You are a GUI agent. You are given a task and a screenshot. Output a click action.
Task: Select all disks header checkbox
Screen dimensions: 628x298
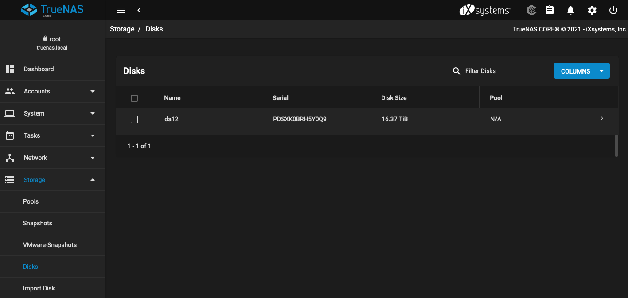pos(134,98)
